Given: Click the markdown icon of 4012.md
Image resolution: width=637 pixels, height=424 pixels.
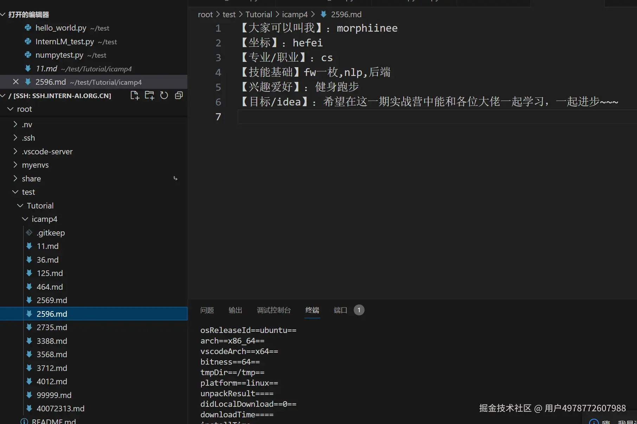Looking at the screenshot, I should coord(29,381).
